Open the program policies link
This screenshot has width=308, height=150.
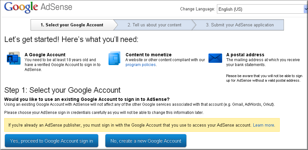click(141, 65)
